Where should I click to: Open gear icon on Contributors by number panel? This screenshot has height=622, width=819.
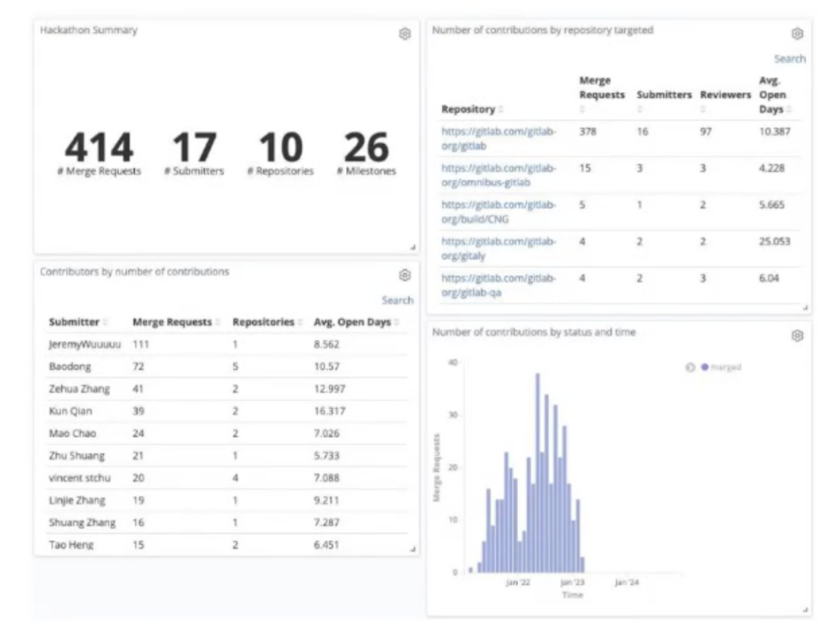pyautogui.click(x=405, y=275)
